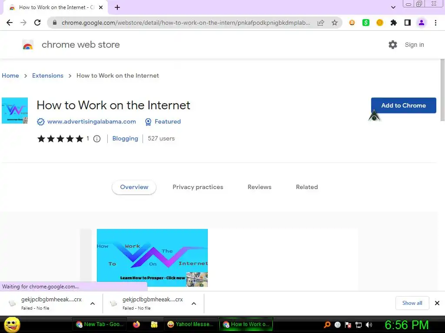Go to Extensions breadcrumb
445x333 pixels.
[x=48, y=75]
